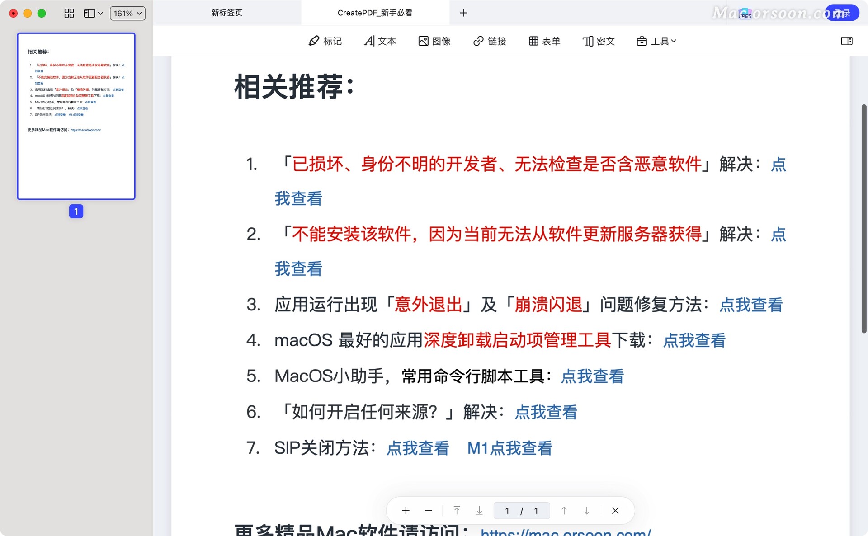Click page 1 thumbnail in sidebar
Viewport: 868px width, 536px height.
click(76, 116)
